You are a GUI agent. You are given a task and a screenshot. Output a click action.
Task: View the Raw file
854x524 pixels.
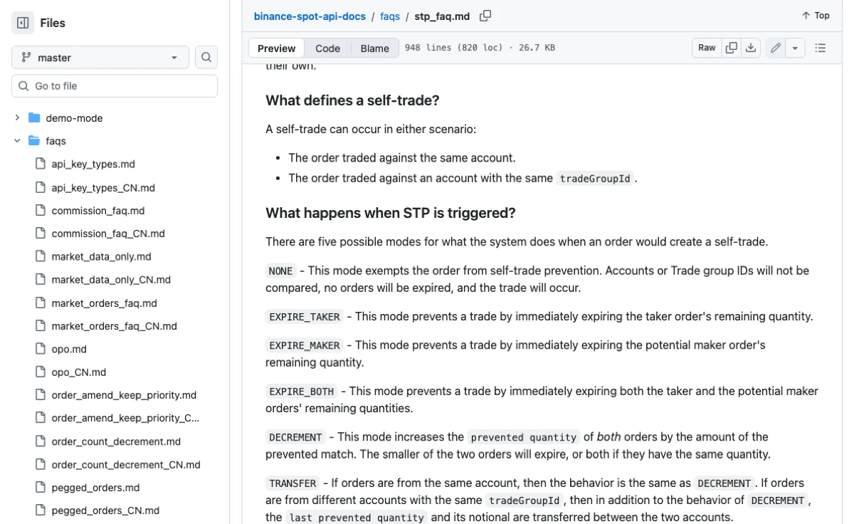pyautogui.click(x=707, y=48)
